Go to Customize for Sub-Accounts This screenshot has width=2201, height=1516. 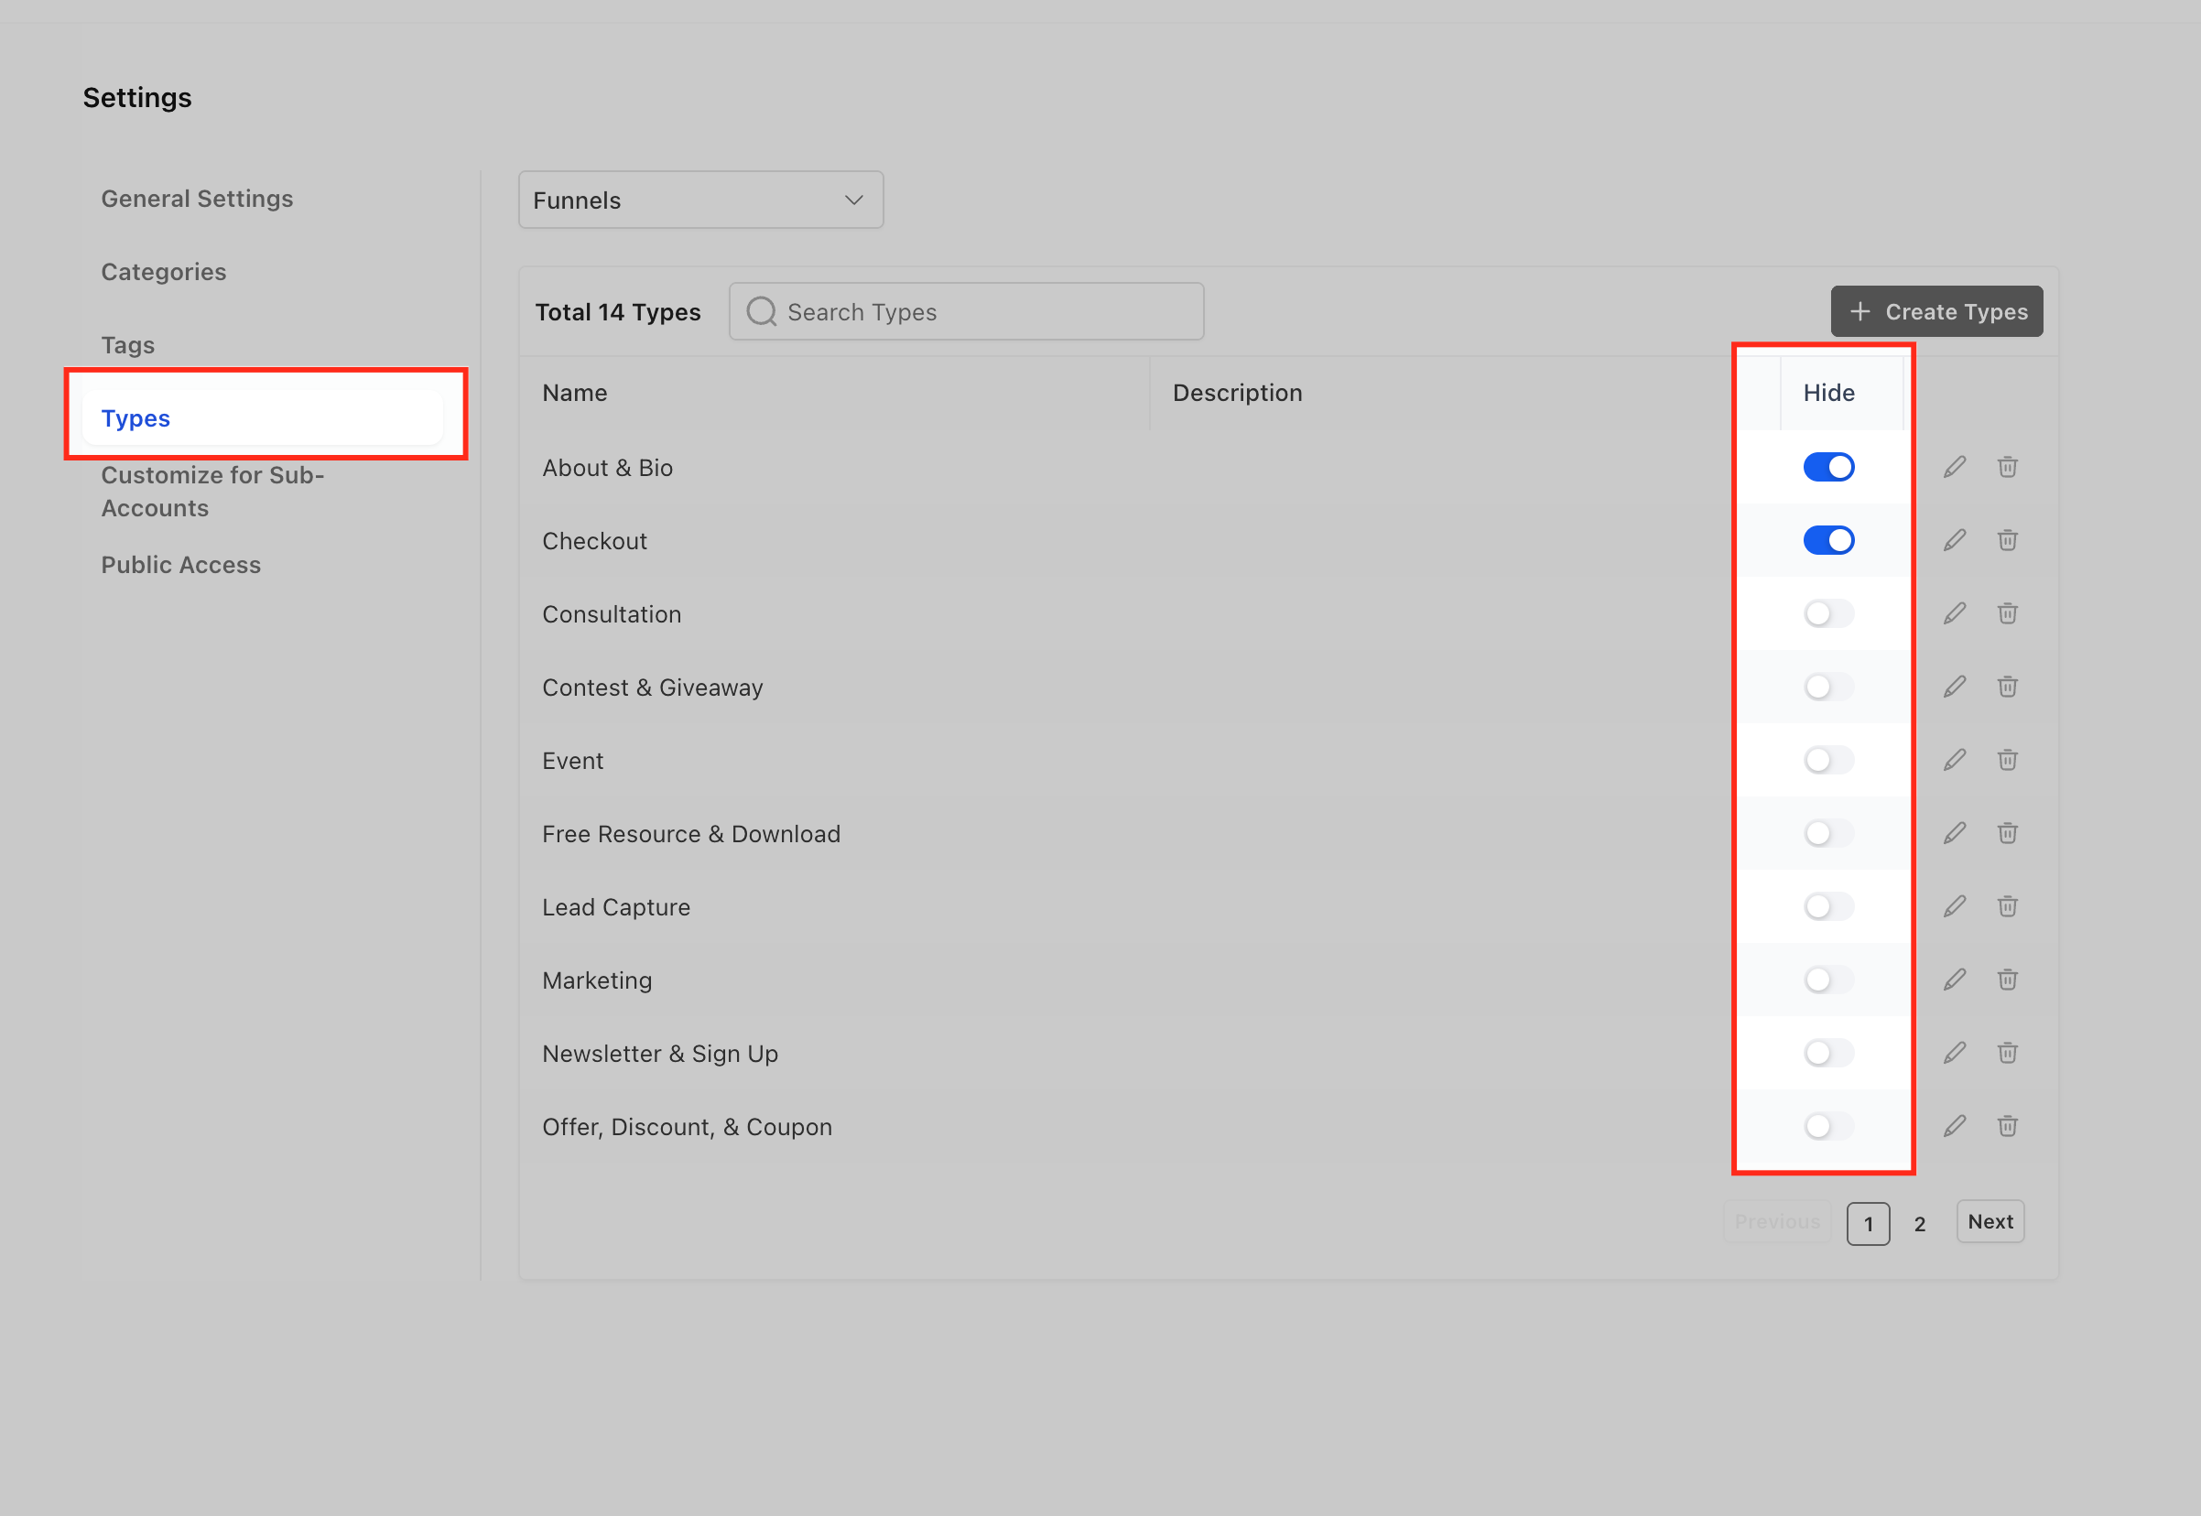212,491
